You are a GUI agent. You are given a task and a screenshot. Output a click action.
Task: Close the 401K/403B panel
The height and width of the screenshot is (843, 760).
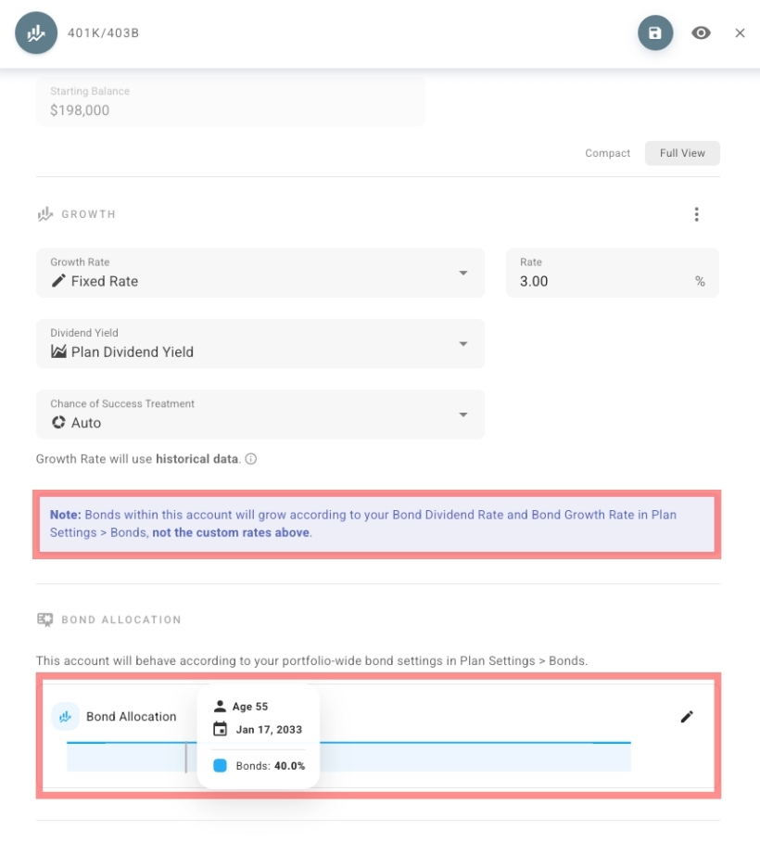[x=740, y=33]
